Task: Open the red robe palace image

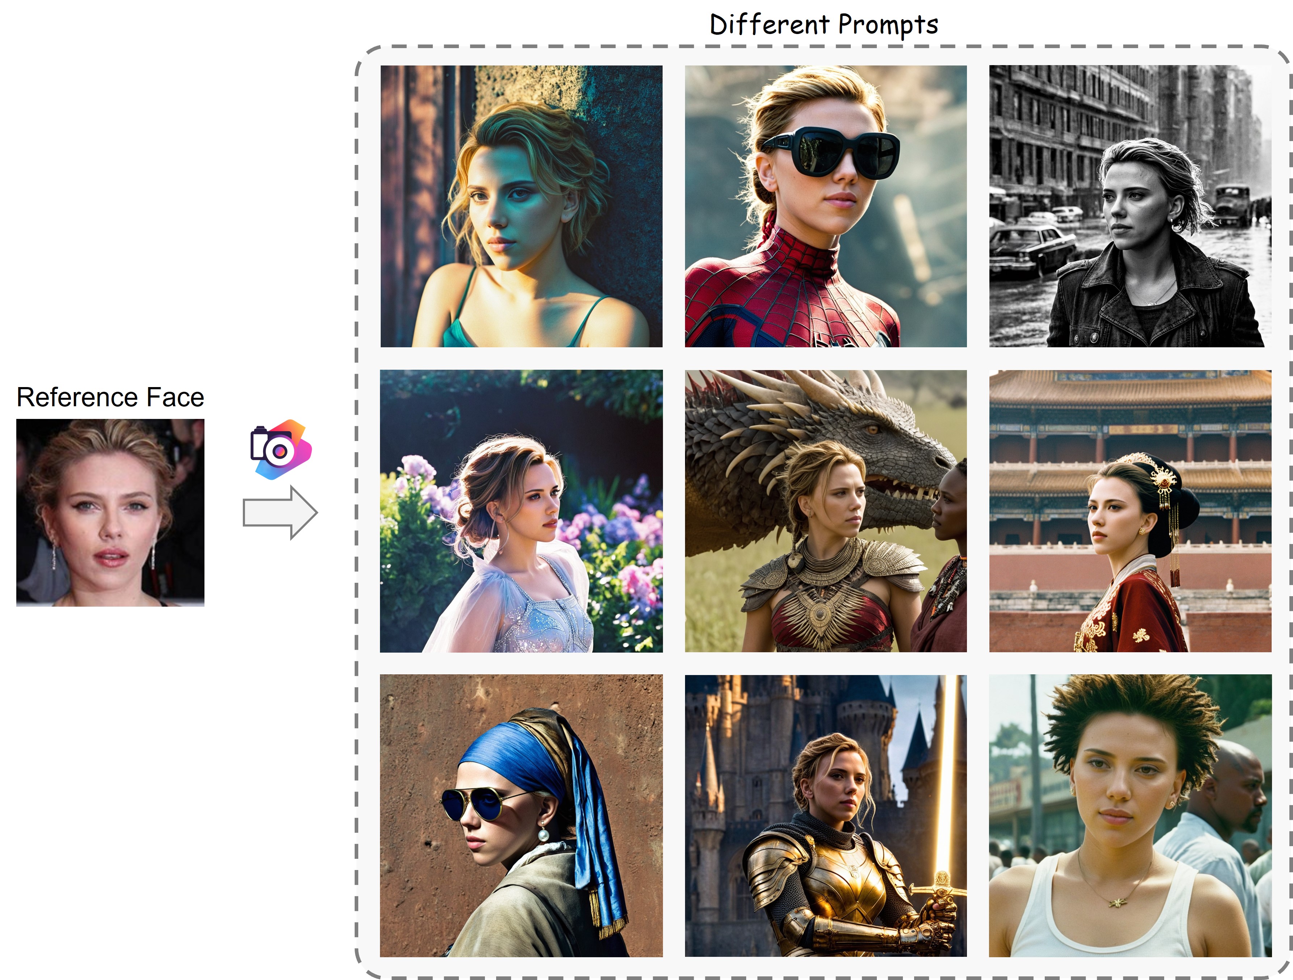Action: click(x=1130, y=511)
